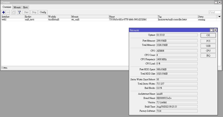The width and height of the screenshot is (223, 117).
Task: Click the CPU ARM64 value field
Action: [177, 51]
